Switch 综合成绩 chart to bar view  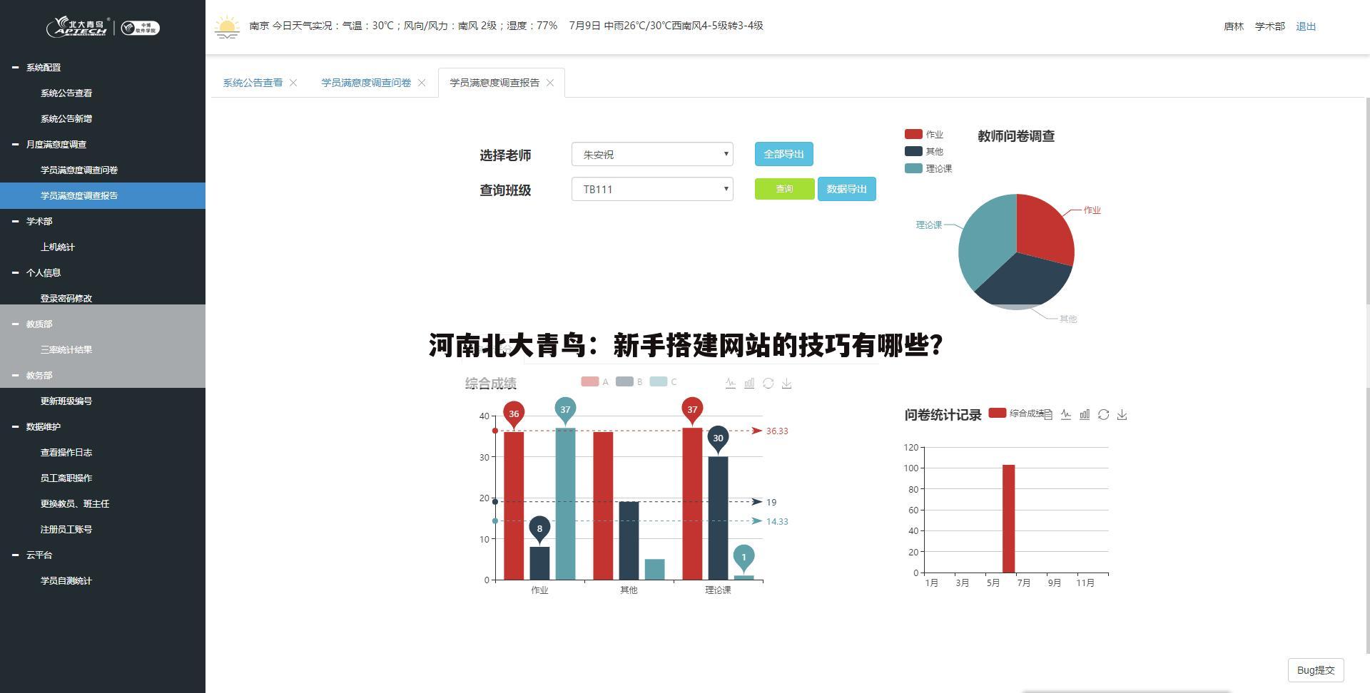click(749, 383)
